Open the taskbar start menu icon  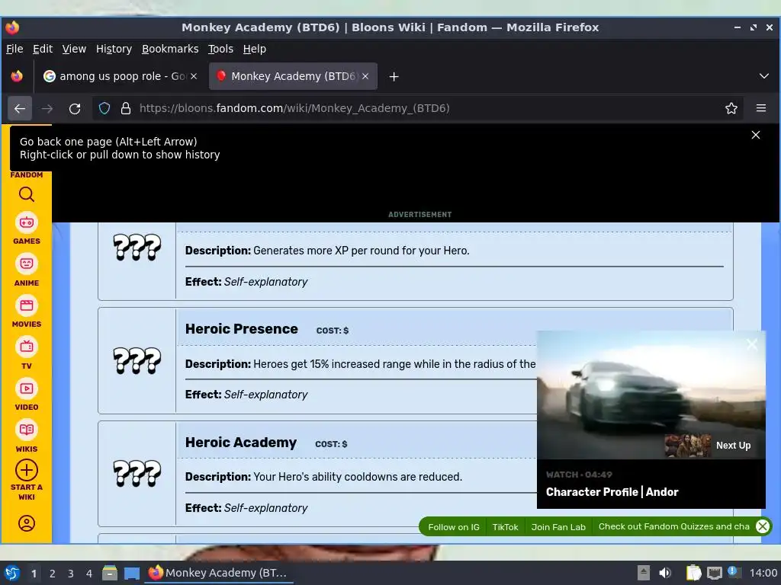pos(12,573)
